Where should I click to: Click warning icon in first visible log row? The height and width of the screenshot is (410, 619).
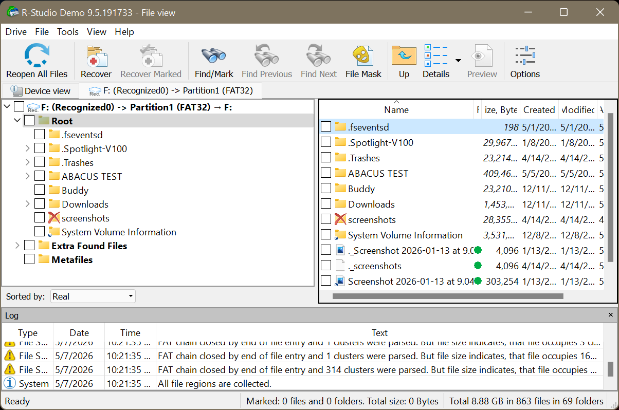coord(9,342)
